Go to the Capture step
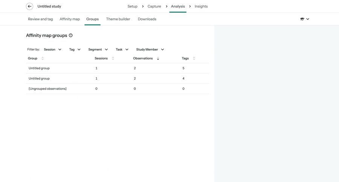 154,6
